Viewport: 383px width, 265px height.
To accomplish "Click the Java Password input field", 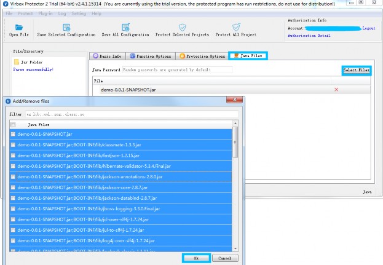I will pos(177,70).
